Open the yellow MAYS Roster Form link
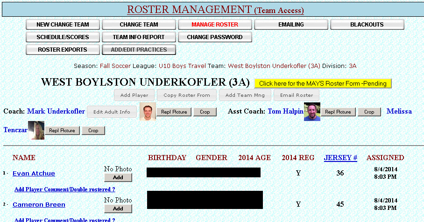The height and width of the screenshot is (222, 424). point(323,83)
